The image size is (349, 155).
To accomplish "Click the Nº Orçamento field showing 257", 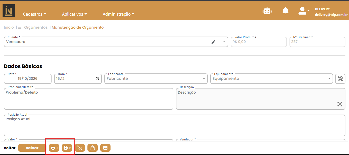I will [317, 42].
